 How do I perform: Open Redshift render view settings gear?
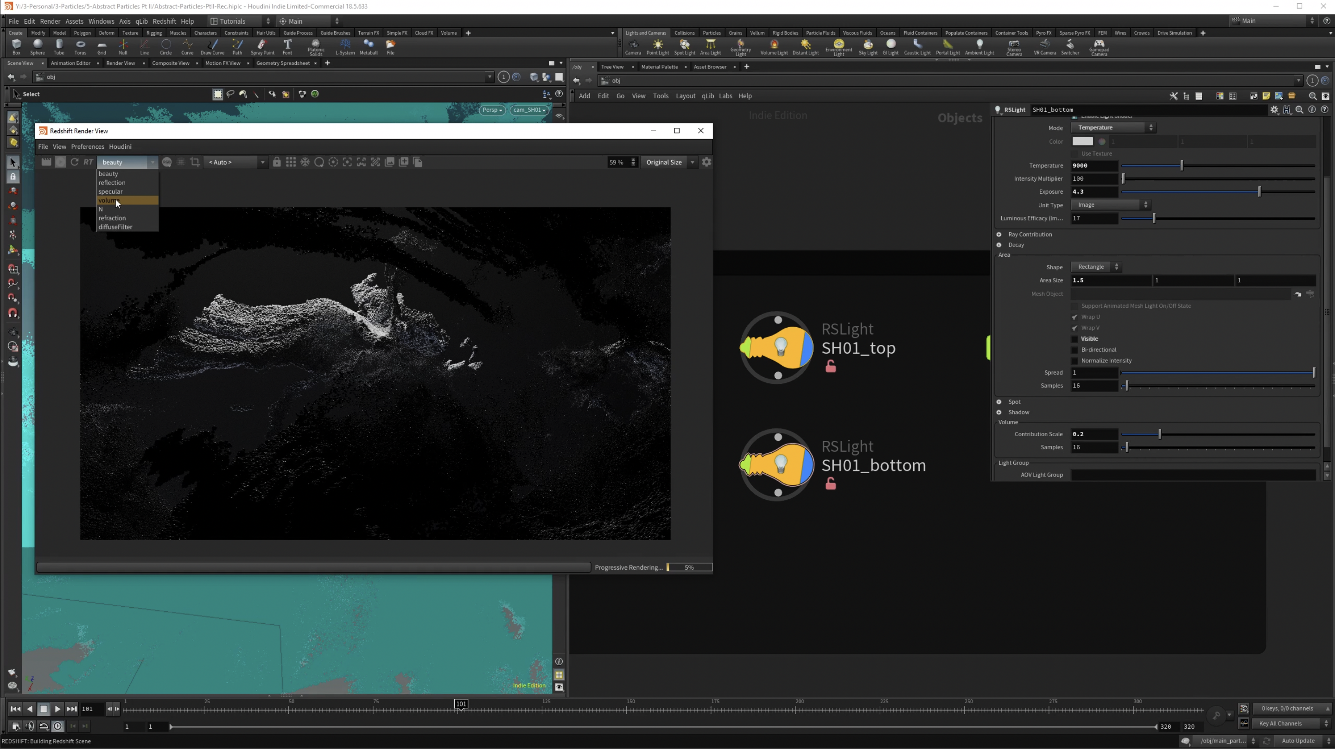(706, 162)
